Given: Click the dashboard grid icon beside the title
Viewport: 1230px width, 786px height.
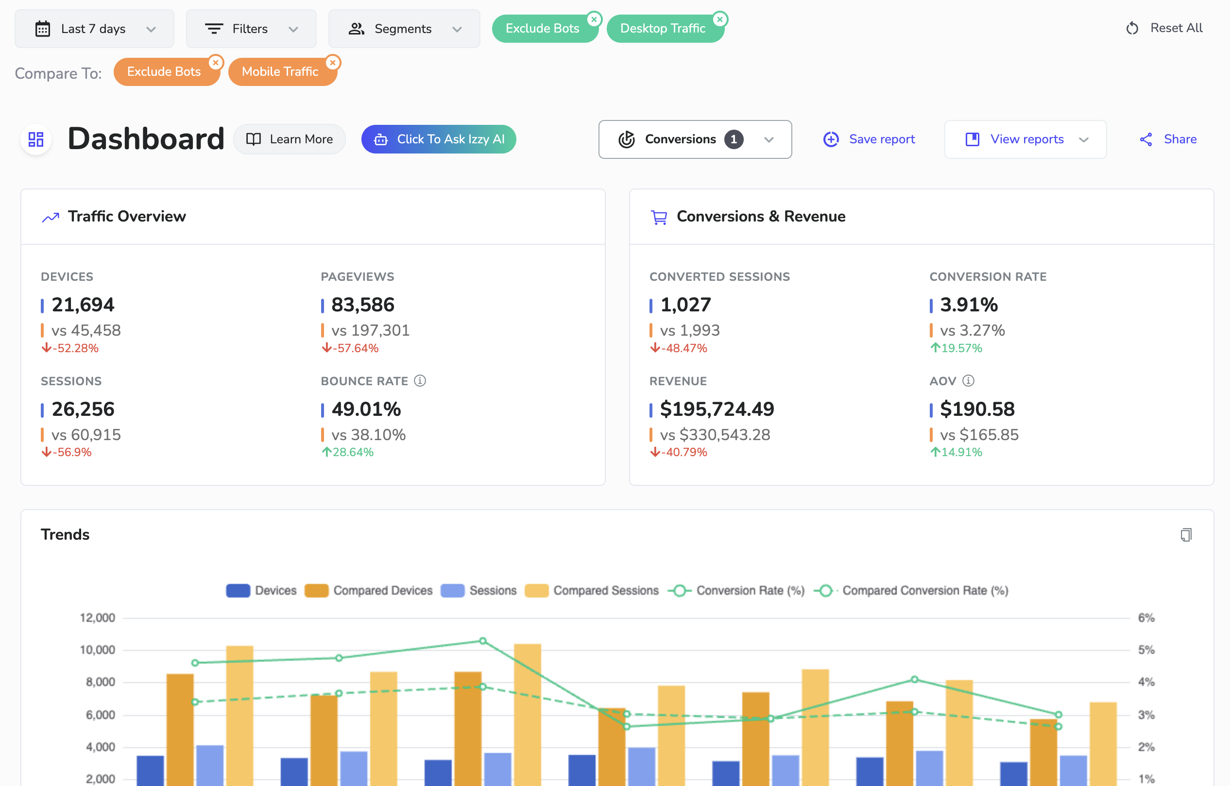Looking at the screenshot, I should tap(35, 139).
